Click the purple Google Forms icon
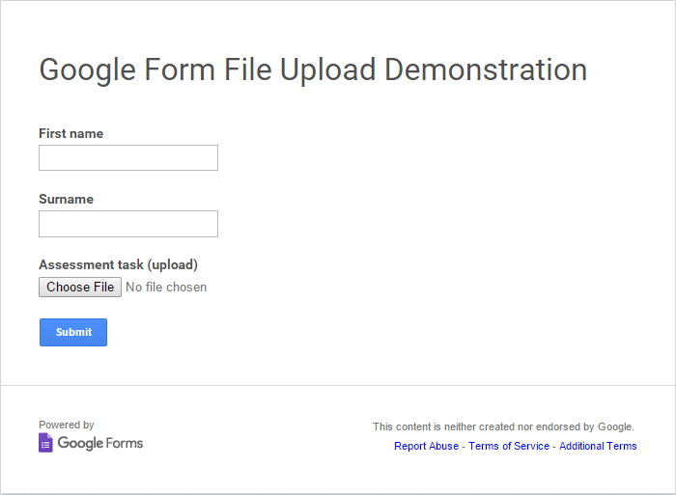676x495 pixels. (45, 443)
